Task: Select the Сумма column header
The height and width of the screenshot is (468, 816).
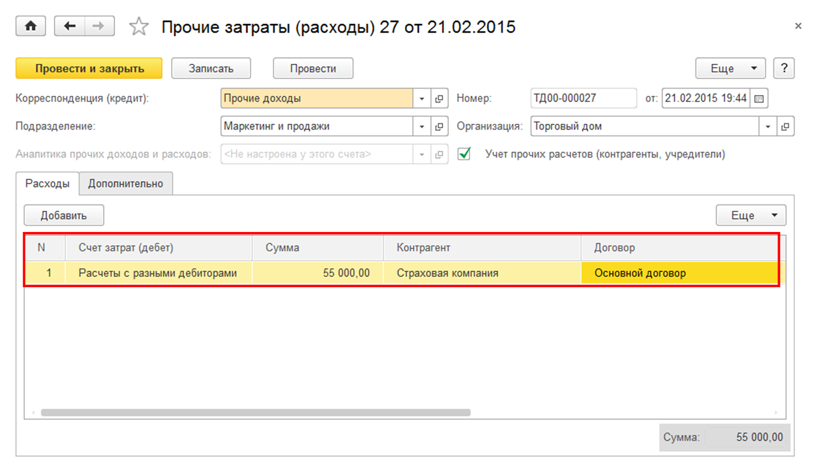Action: coord(317,248)
